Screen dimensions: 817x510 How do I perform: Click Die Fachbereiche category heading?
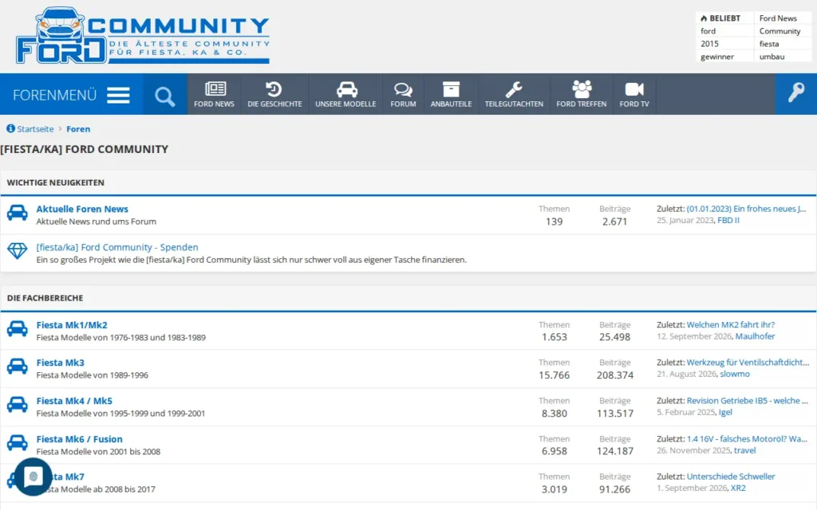click(x=45, y=298)
